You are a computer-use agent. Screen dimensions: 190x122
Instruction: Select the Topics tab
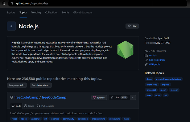tap(23, 12)
